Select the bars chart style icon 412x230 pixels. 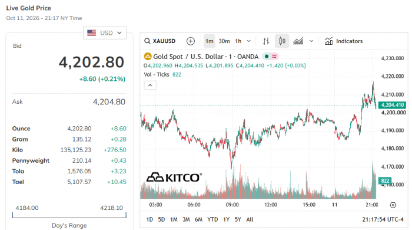click(266, 41)
